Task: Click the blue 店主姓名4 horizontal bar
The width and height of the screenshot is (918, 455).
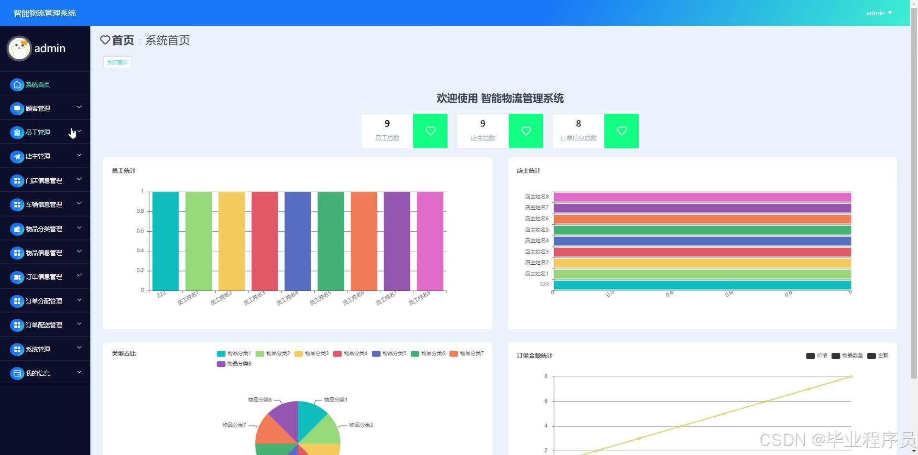Action: pyautogui.click(x=702, y=241)
